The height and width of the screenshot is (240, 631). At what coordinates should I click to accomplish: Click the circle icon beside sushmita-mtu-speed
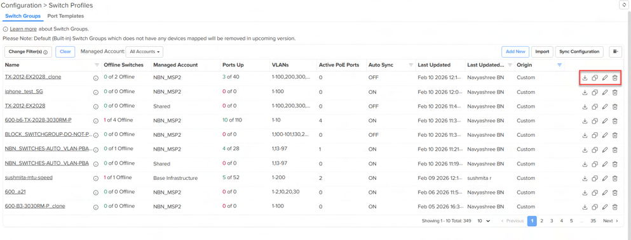96,178
